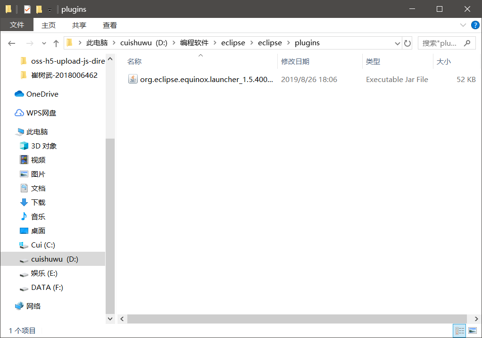
Task: Sort by 名称 column header
Action: point(134,61)
